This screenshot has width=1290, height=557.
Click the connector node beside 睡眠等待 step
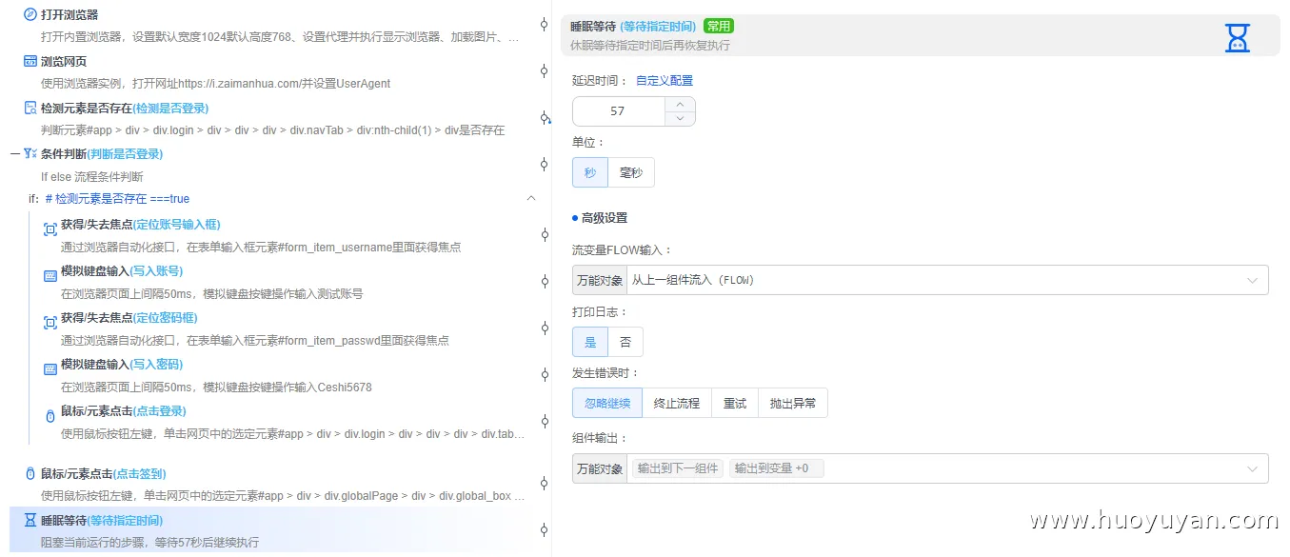544,530
